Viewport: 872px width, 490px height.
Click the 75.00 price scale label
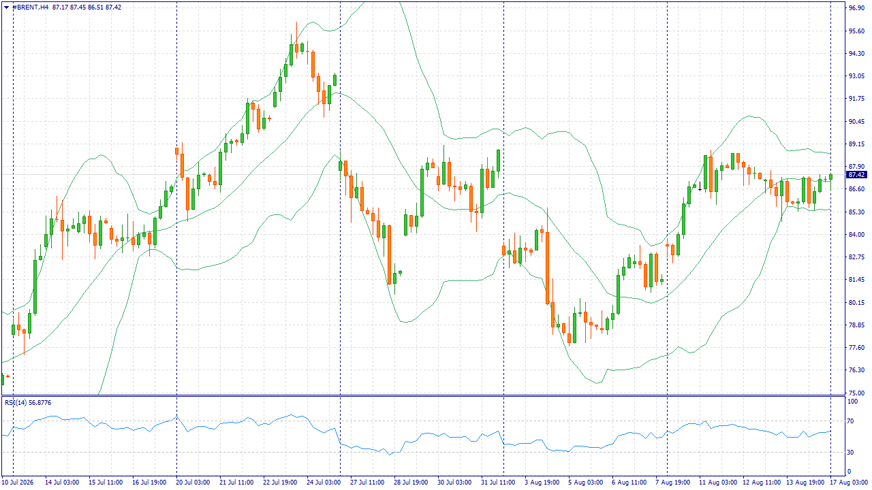click(856, 393)
